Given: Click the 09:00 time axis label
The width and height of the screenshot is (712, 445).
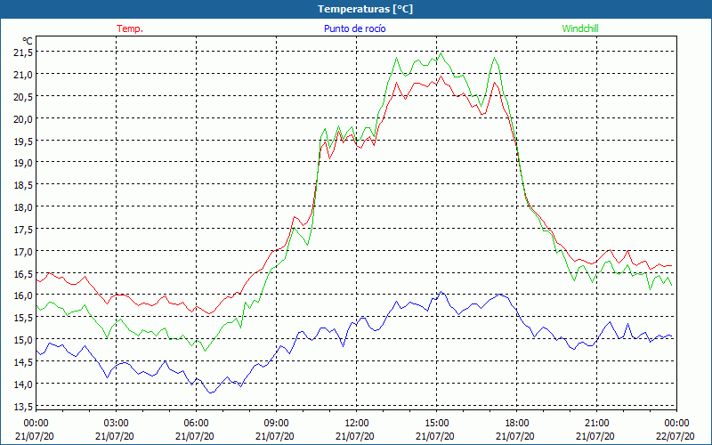Looking at the screenshot, I should point(276,424).
